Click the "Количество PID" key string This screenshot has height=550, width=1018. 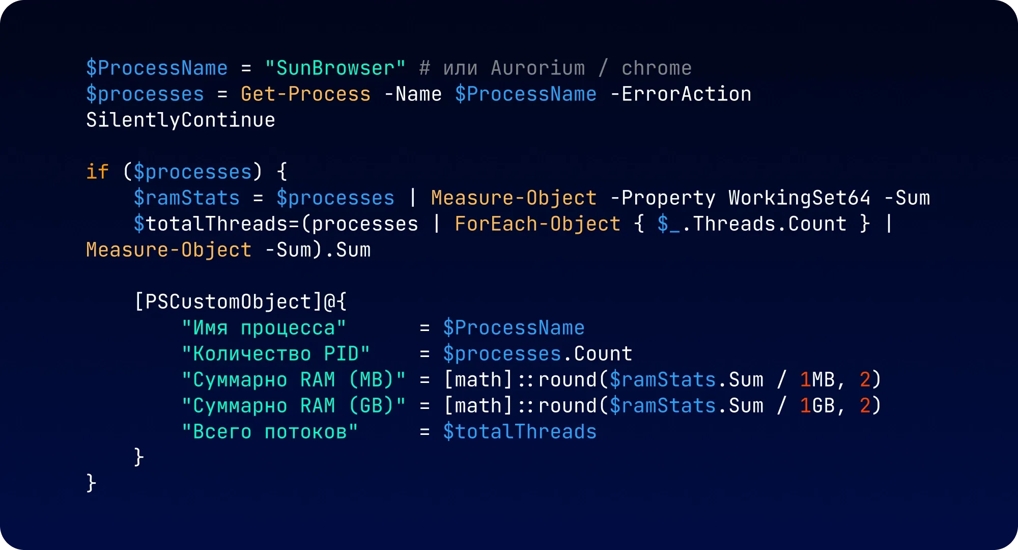pyautogui.click(x=275, y=354)
